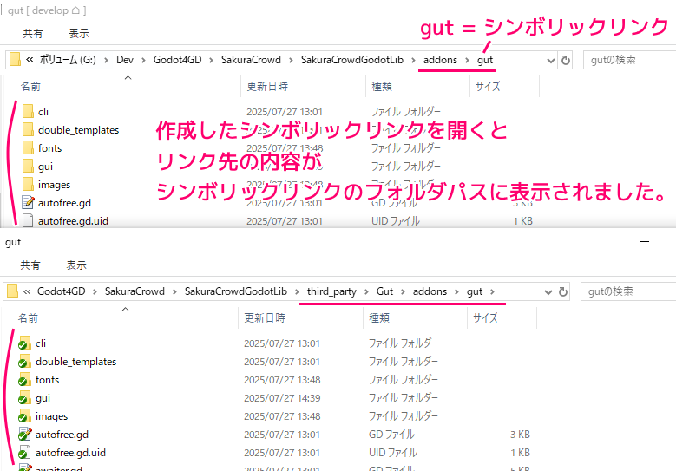Expand trailing chevron after gut in bottom breadcrumb
This screenshot has height=471, width=676.
click(x=492, y=292)
